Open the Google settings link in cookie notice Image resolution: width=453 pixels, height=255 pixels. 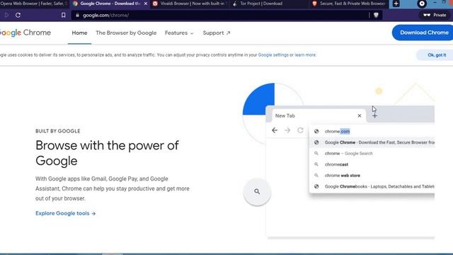pyautogui.click(x=273, y=55)
